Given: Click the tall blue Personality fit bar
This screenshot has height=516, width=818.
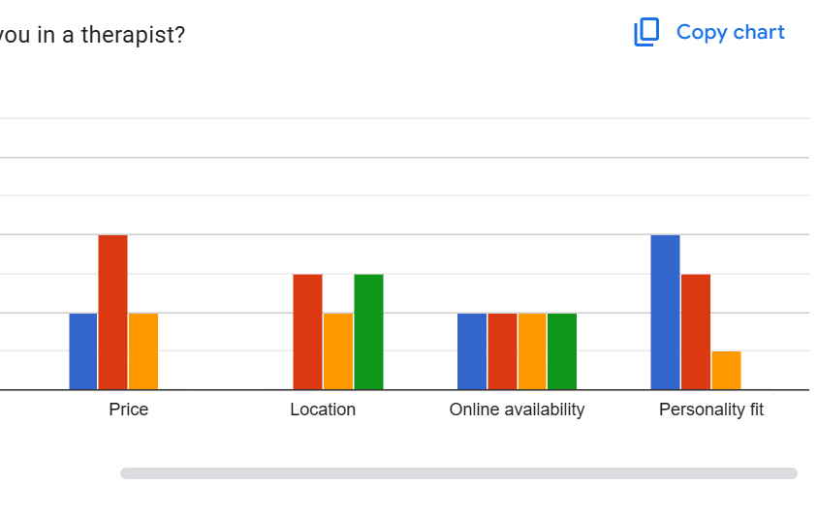Looking at the screenshot, I should (665, 313).
